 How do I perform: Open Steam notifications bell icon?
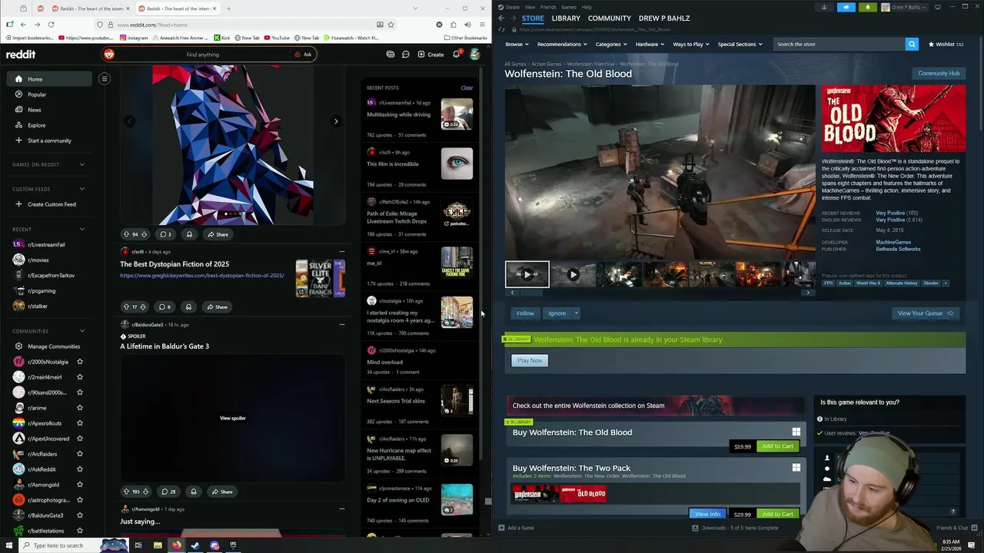[868, 7]
